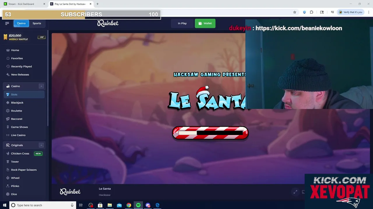Open the Extensions puzzle icon
Viewport: 373px width, 209px height.
[x=312, y=12]
